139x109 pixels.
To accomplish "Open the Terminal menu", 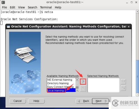I will (46, 7).
